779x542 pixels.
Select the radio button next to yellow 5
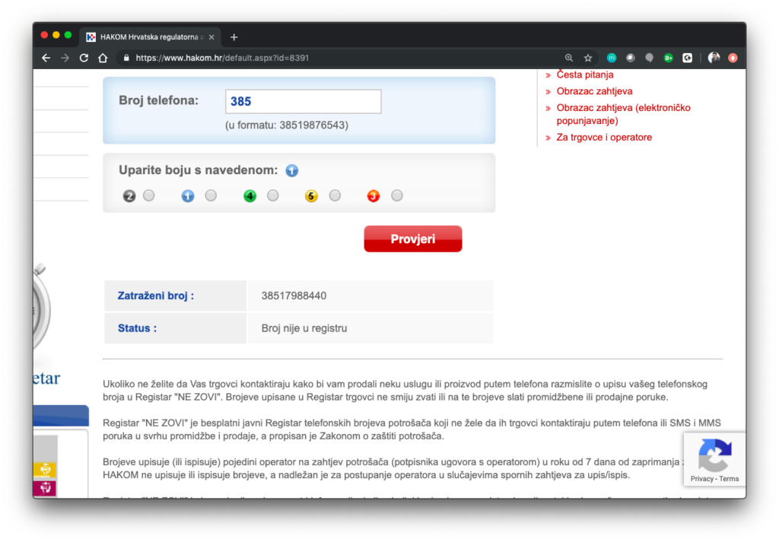pyautogui.click(x=335, y=195)
